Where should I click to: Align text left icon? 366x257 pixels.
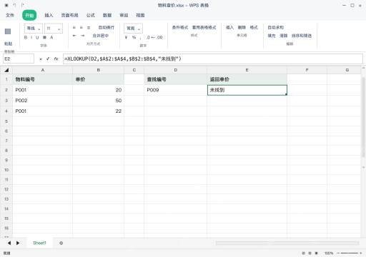pyautogui.click(x=74, y=28)
